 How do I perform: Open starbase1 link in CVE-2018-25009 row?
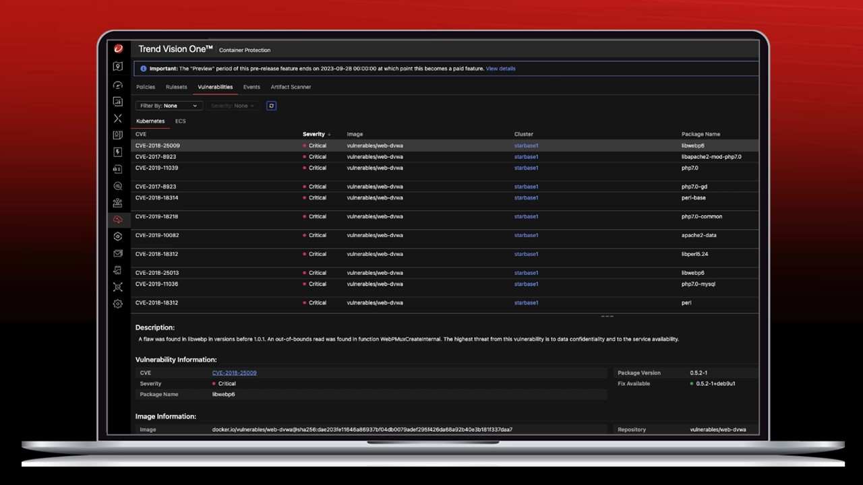point(526,145)
